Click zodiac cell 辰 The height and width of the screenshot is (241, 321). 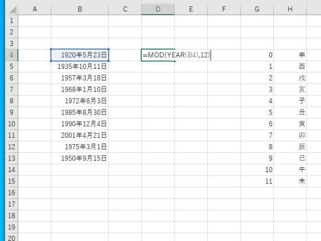(290, 146)
